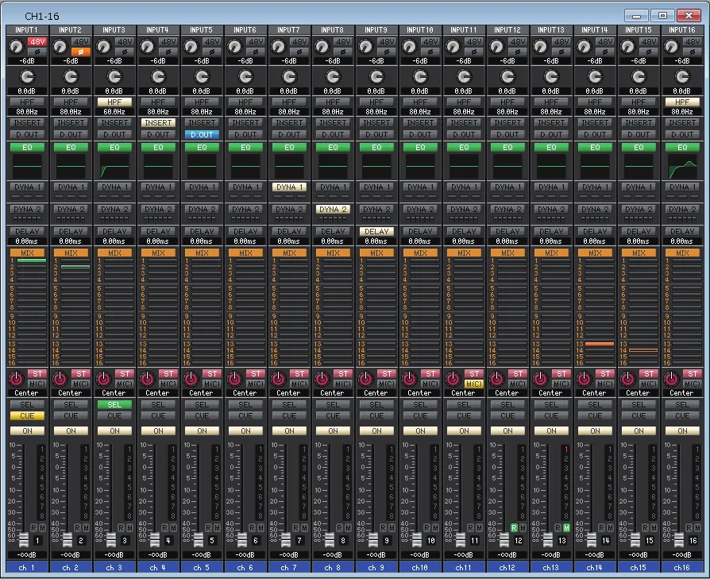Viewport: 710px width, 579px height.
Task: Click the INPUT3 HPF 60.0Hz value
Action: click(114, 111)
